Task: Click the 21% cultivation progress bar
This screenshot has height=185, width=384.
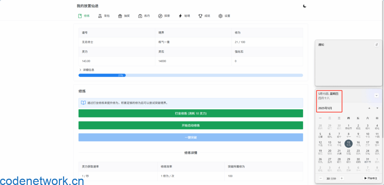Action: pos(190,75)
